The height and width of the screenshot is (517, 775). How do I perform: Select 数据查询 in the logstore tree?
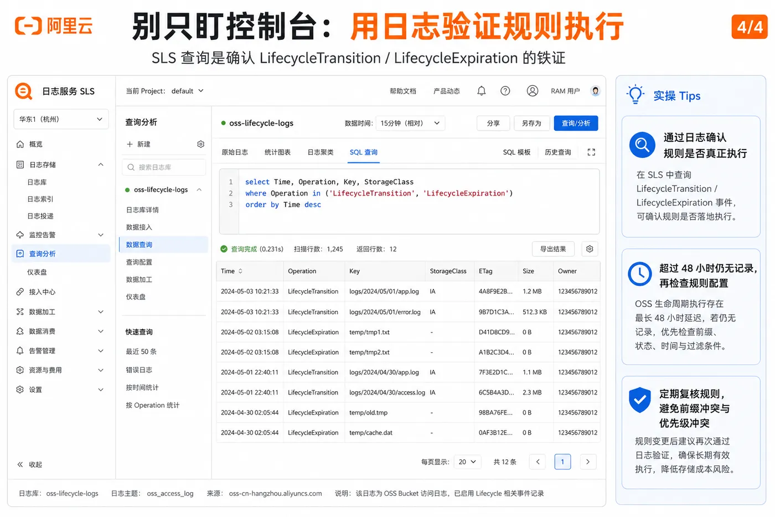[163, 244]
